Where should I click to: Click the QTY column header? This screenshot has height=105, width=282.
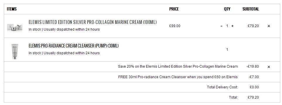click(x=227, y=9)
